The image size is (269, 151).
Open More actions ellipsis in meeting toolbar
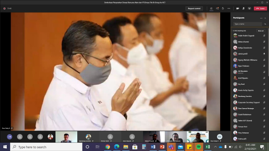pos(229,8)
